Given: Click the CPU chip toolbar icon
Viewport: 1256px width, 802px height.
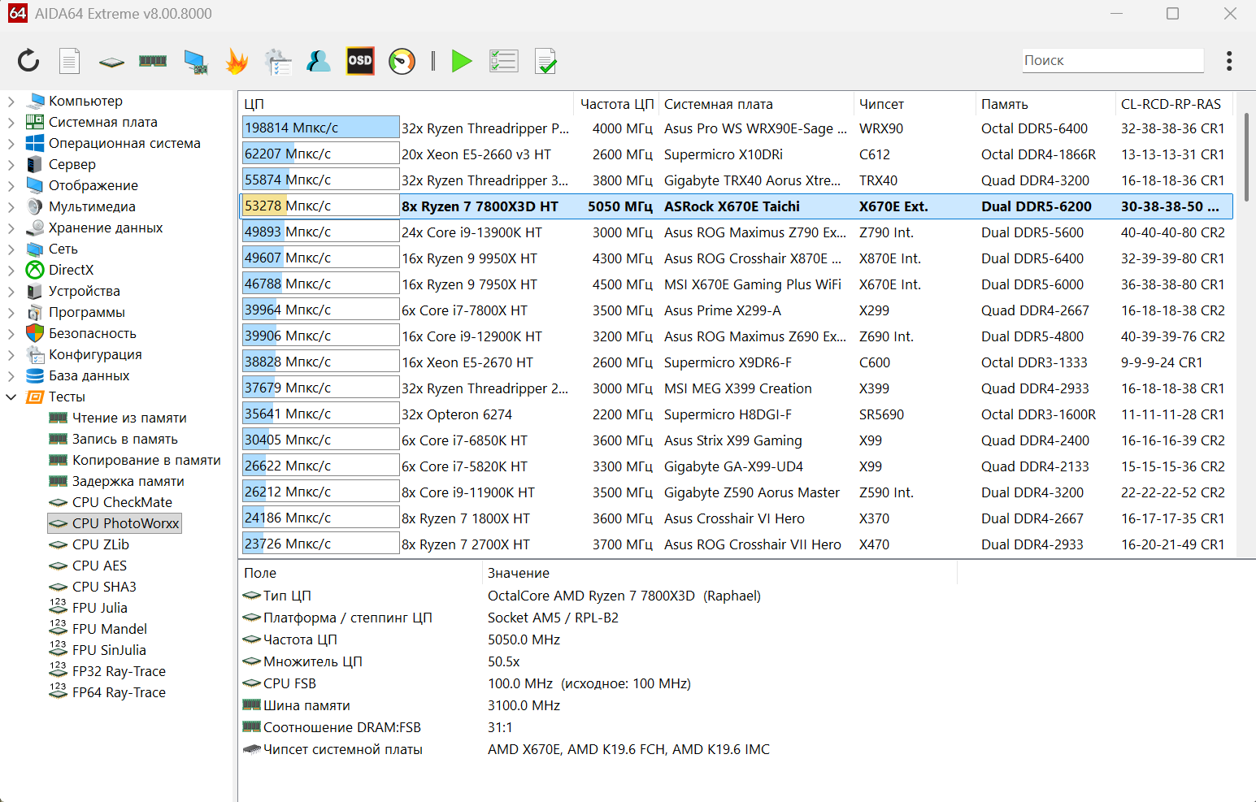Looking at the screenshot, I should [x=111, y=62].
